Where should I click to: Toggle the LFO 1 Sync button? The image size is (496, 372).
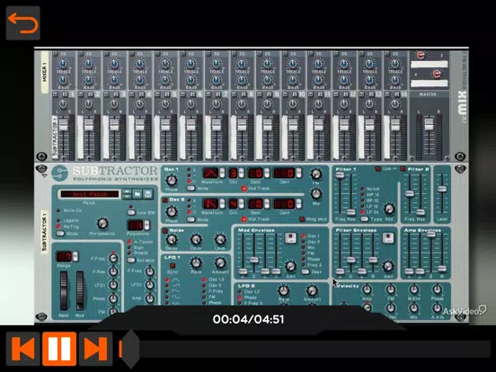[173, 266]
